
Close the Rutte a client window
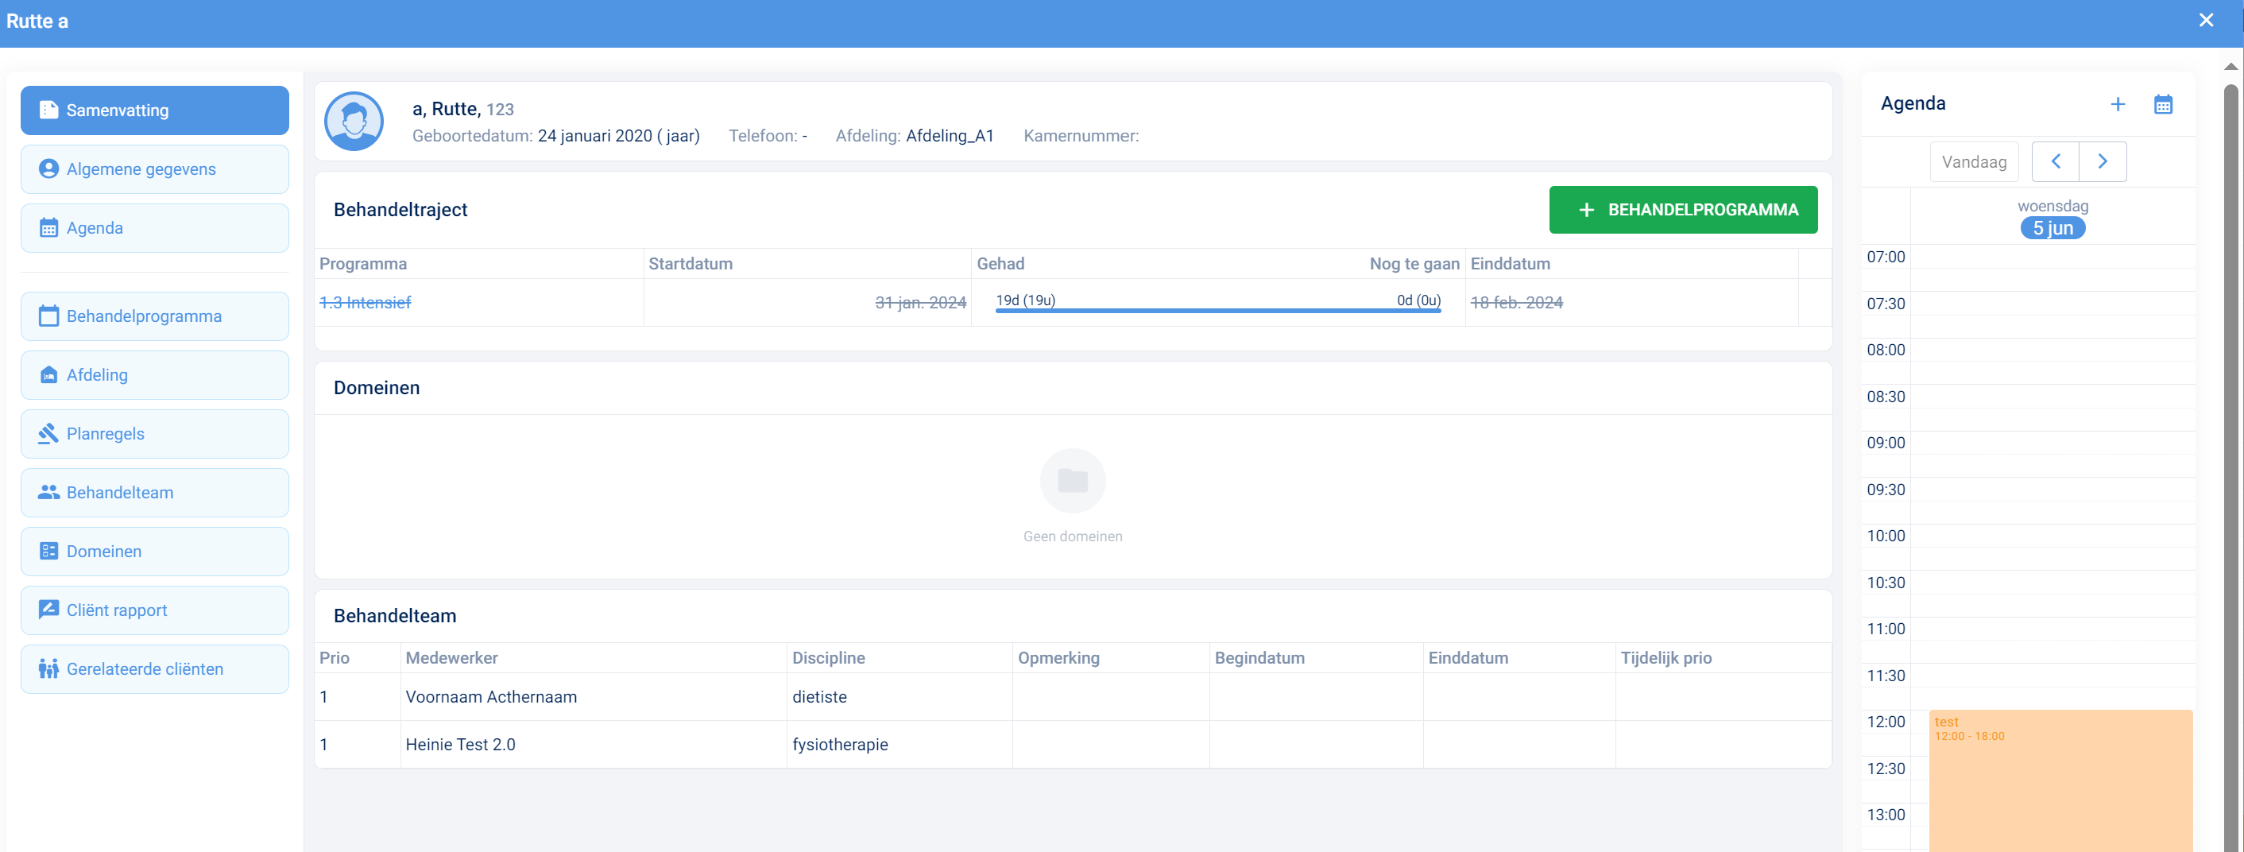[x=2205, y=20]
